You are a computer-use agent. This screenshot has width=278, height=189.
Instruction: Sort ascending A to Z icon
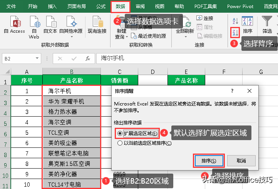click(x=235, y=21)
